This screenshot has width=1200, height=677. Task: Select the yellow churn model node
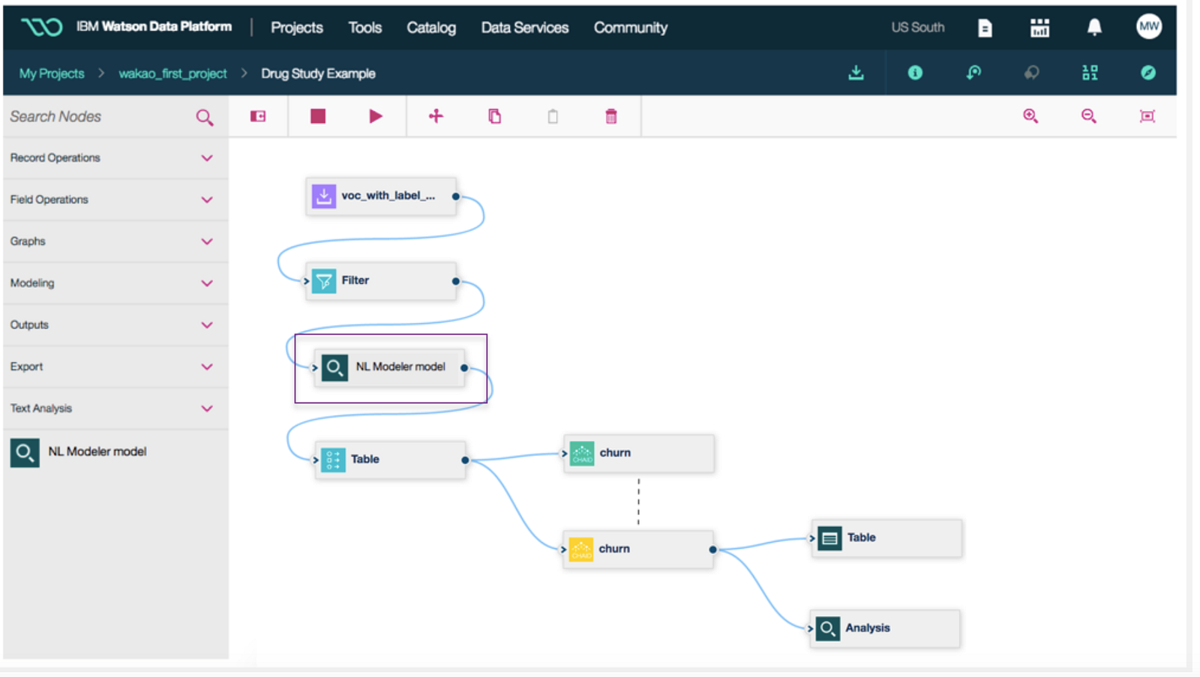pyautogui.click(x=637, y=549)
